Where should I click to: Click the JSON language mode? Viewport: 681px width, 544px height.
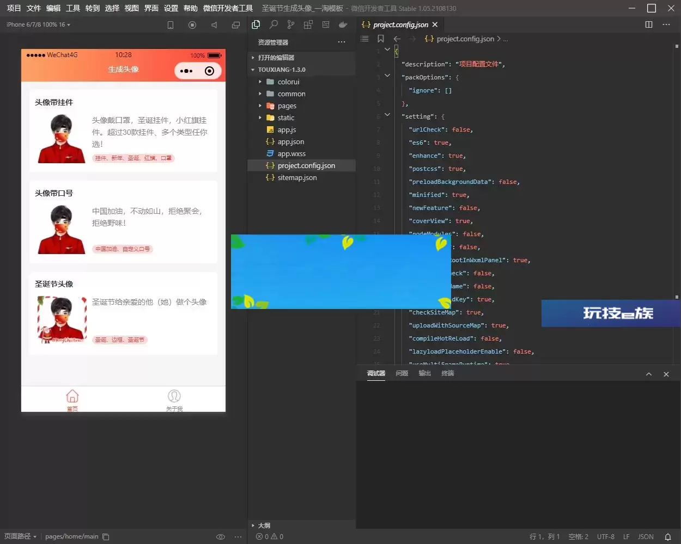pyautogui.click(x=646, y=537)
